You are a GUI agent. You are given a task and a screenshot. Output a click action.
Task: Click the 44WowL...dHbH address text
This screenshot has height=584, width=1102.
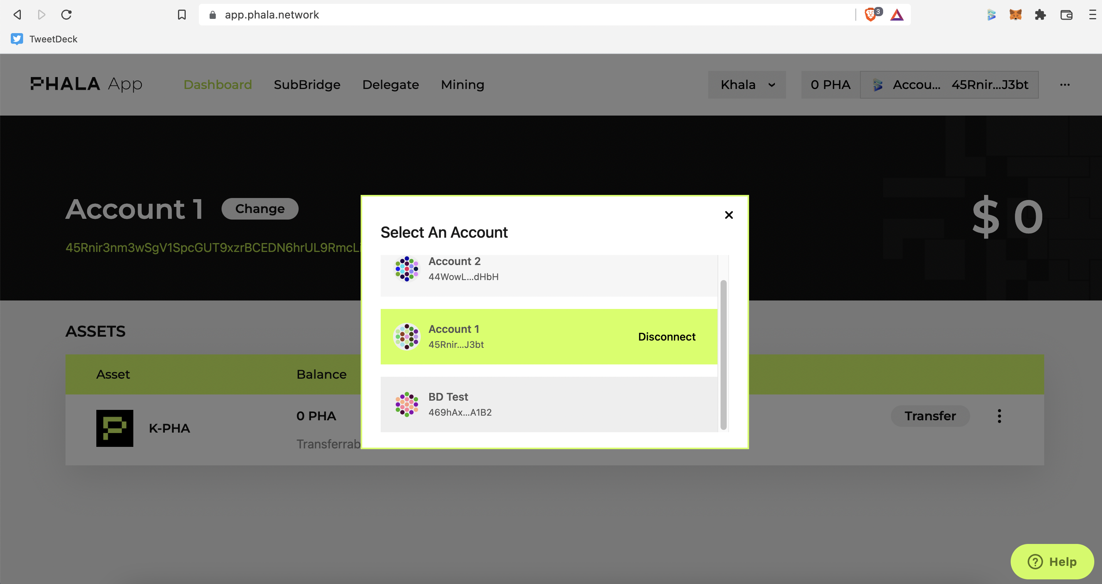pyautogui.click(x=463, y=277)
